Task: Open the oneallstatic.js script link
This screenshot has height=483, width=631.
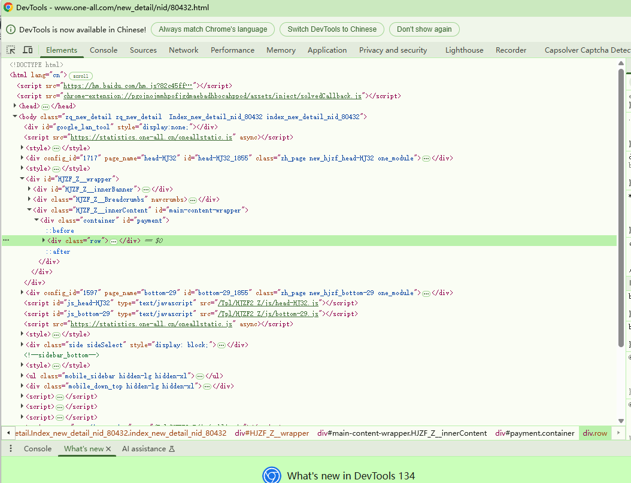Action: (151, 138)
